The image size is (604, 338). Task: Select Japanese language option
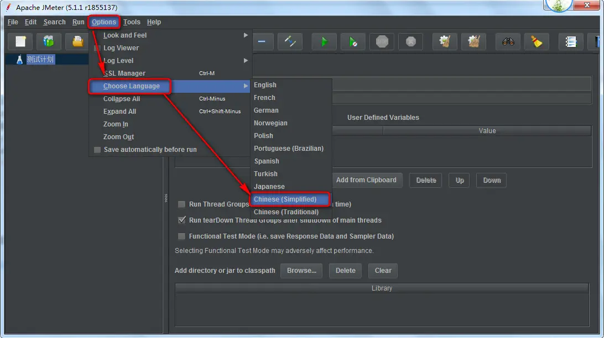(x=291, y=187)
